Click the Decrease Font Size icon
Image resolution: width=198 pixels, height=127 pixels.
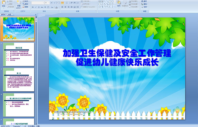55,3
